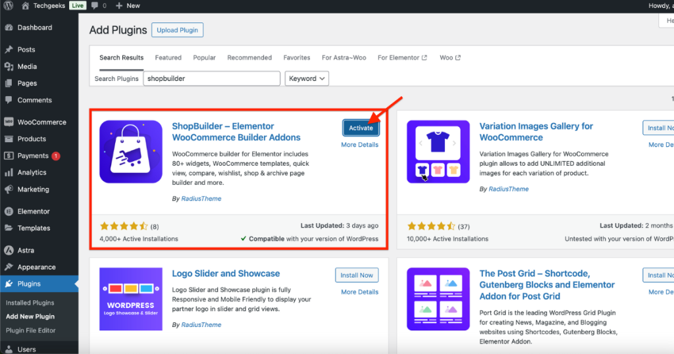Click the Plugins plug icon

(9, 284)
